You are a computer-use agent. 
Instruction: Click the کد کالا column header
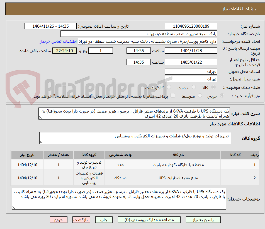[235, 155]
